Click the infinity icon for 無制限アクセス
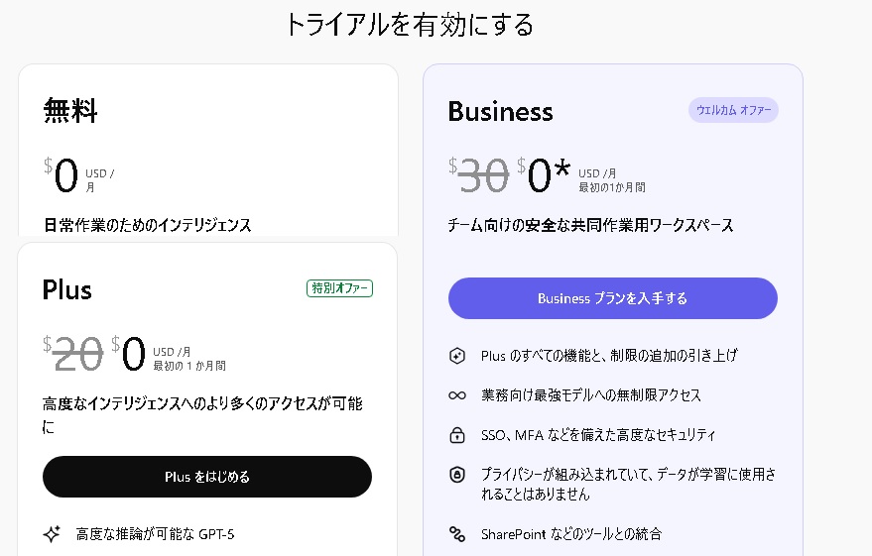 [457, 395]
